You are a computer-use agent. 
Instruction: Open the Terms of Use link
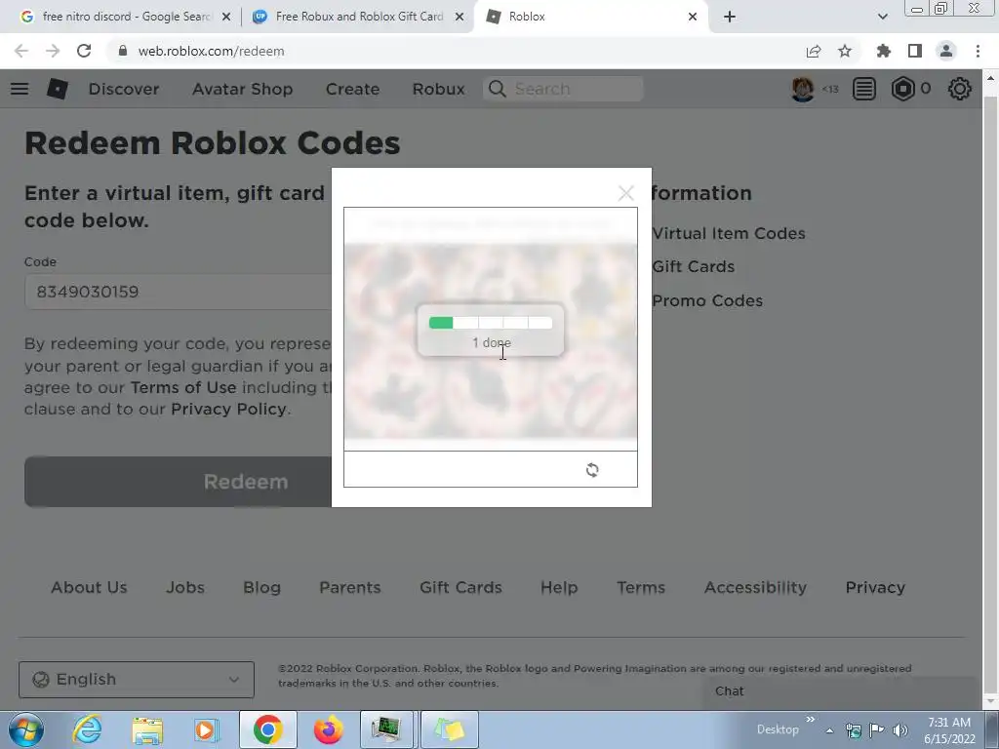pos(183,387)
